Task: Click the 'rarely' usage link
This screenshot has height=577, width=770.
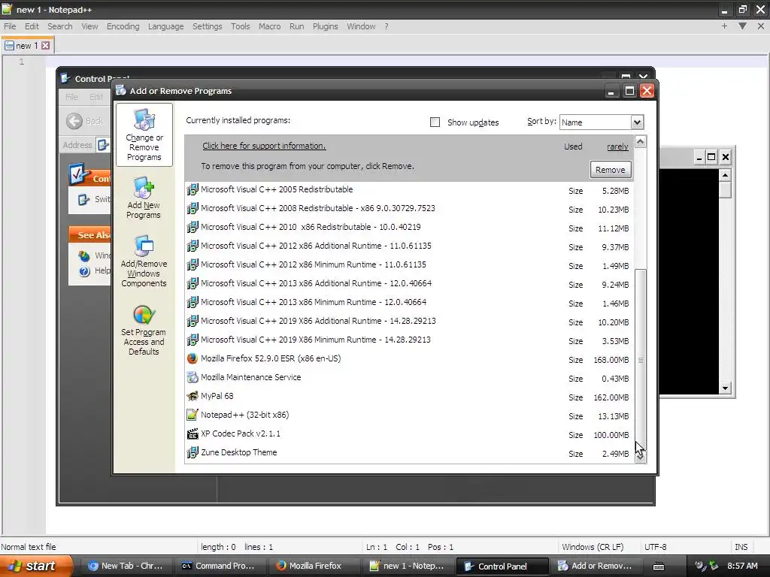Action: coord(617,147)
